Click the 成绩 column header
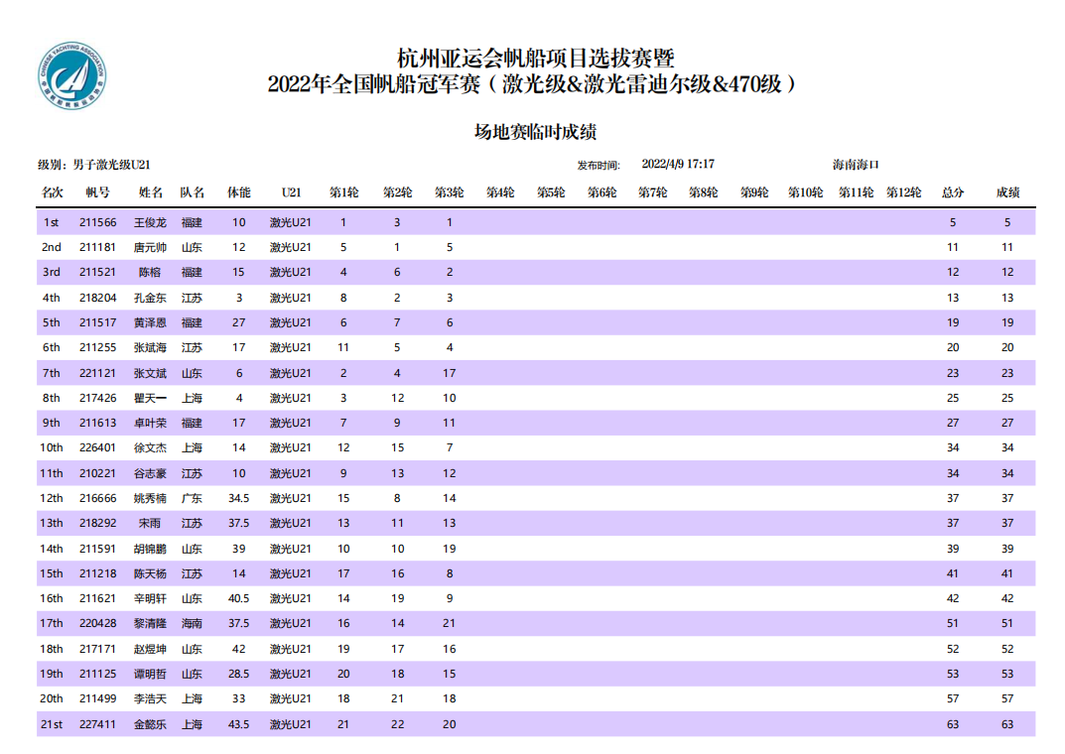 click(1007, 192)
